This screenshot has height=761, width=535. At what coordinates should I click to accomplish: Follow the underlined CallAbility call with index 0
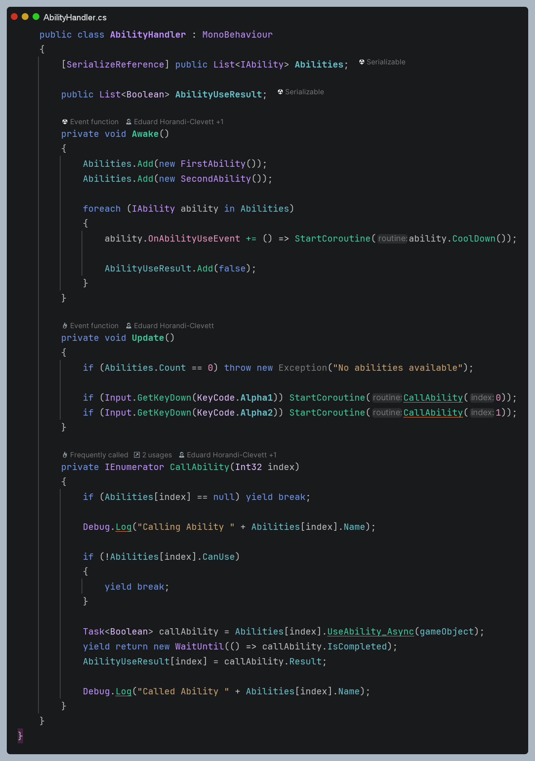433,397
